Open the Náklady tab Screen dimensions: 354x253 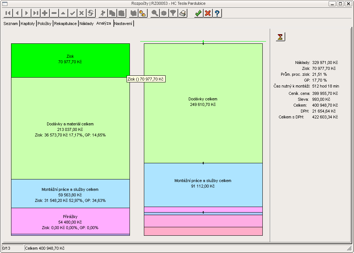pos(86,24)
